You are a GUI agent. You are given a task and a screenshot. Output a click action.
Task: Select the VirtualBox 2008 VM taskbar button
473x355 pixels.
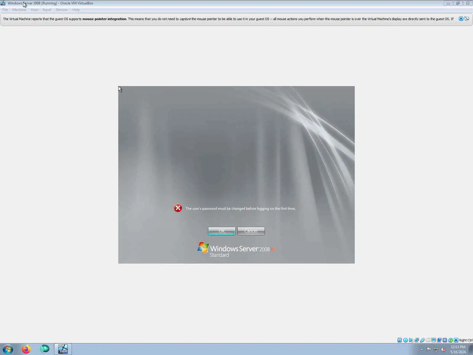coord(63,349)
